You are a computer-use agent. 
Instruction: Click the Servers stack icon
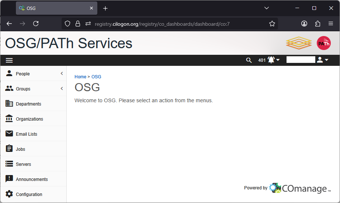point(9,164)
